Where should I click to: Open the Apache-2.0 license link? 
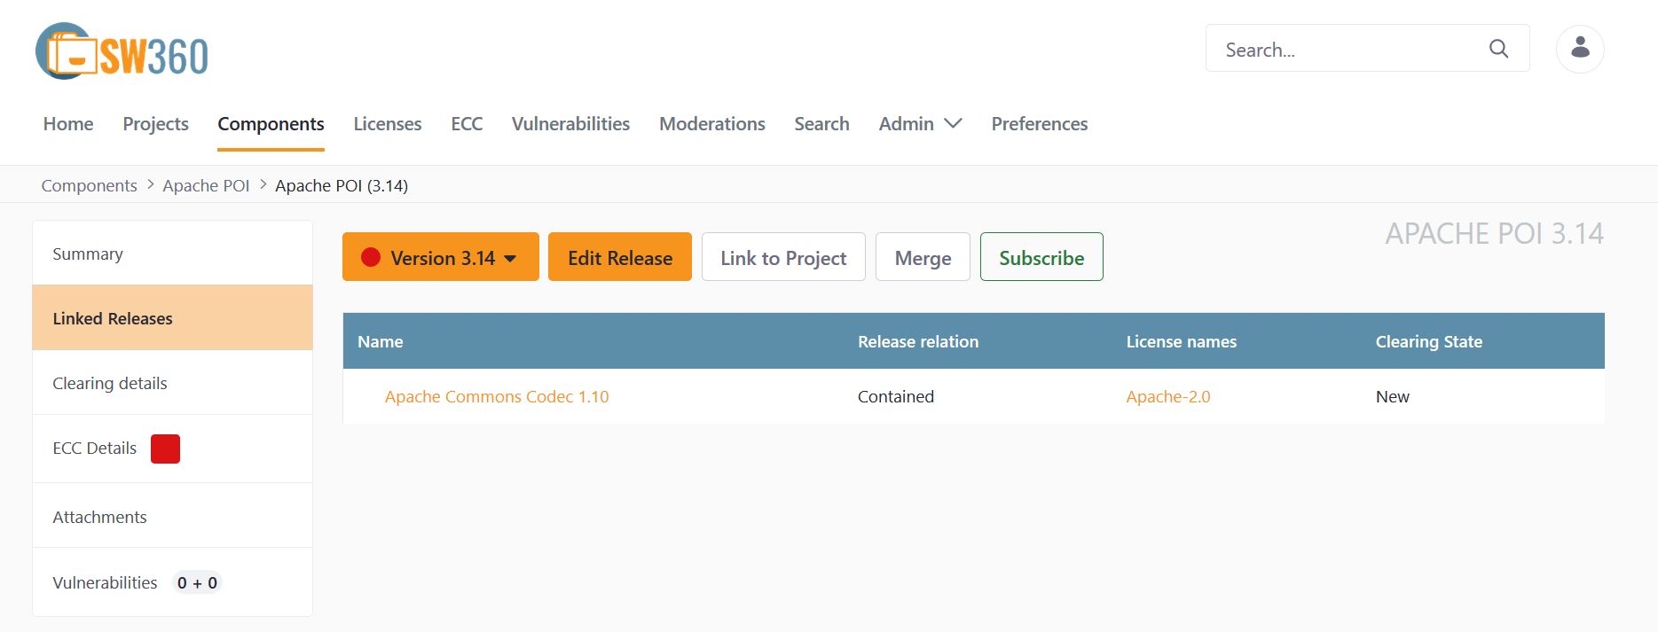1168,396
